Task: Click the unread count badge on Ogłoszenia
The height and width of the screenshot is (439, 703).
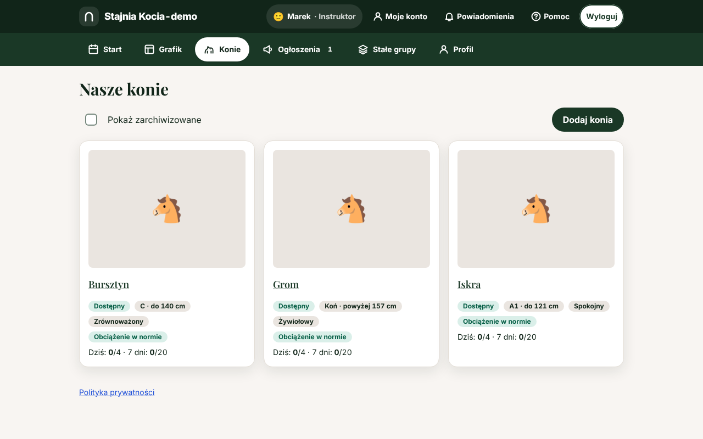Action: point(330,49)
